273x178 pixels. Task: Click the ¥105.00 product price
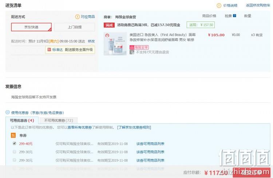[x=216, y=35]
